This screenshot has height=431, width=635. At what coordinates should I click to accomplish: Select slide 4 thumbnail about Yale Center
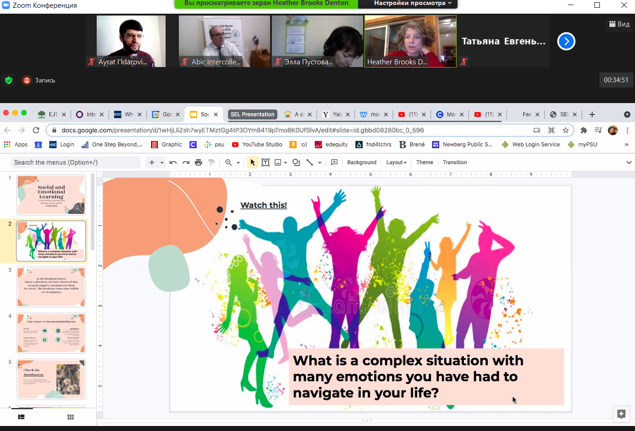tap(51, 333)
